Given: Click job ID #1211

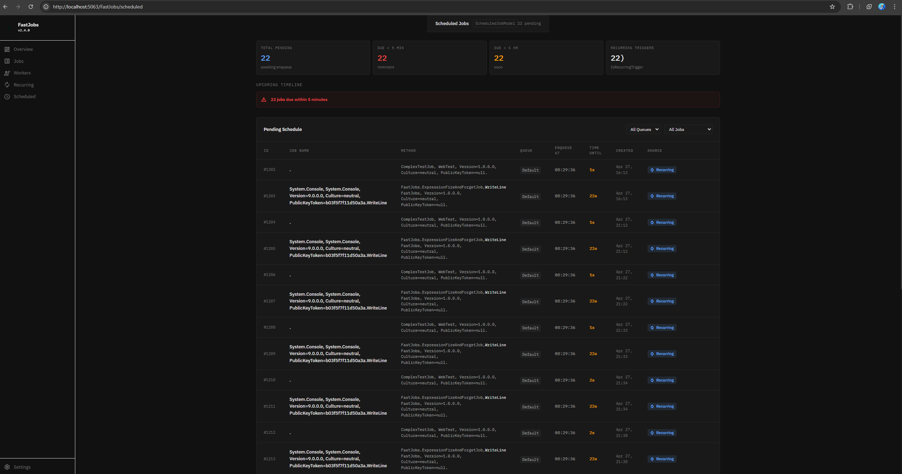Looking at the screenshot, I should [x=269, y=407].
